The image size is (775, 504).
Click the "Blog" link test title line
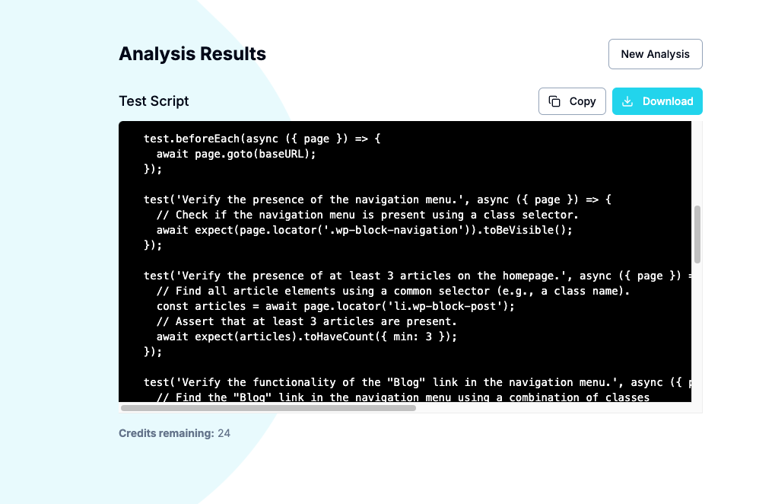(x=418, y=382)
